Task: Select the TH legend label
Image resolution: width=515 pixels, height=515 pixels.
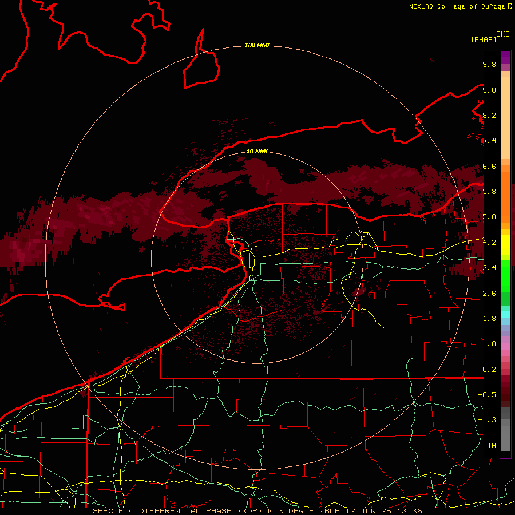Action: pyautogui.click(x=492, y=446)
